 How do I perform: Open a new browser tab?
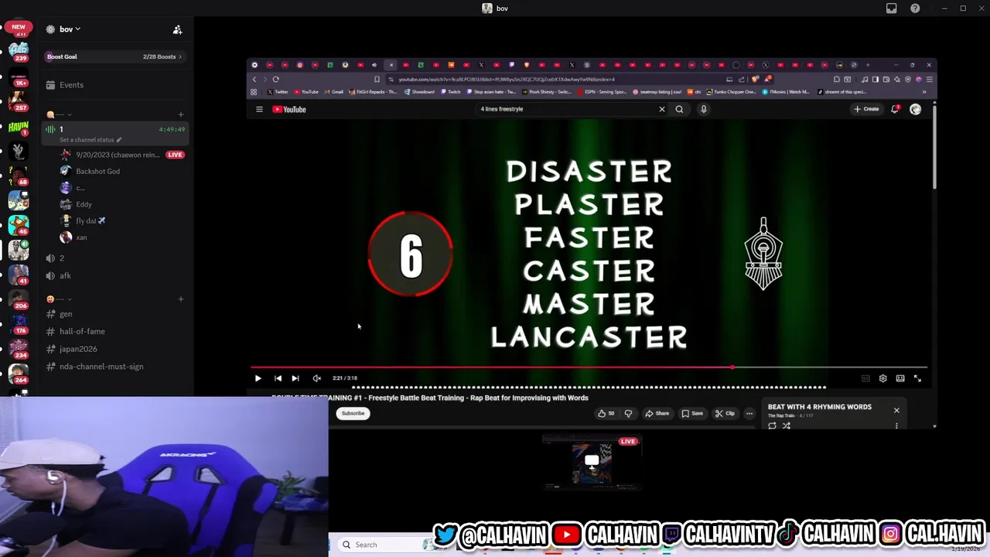(868, 65)
